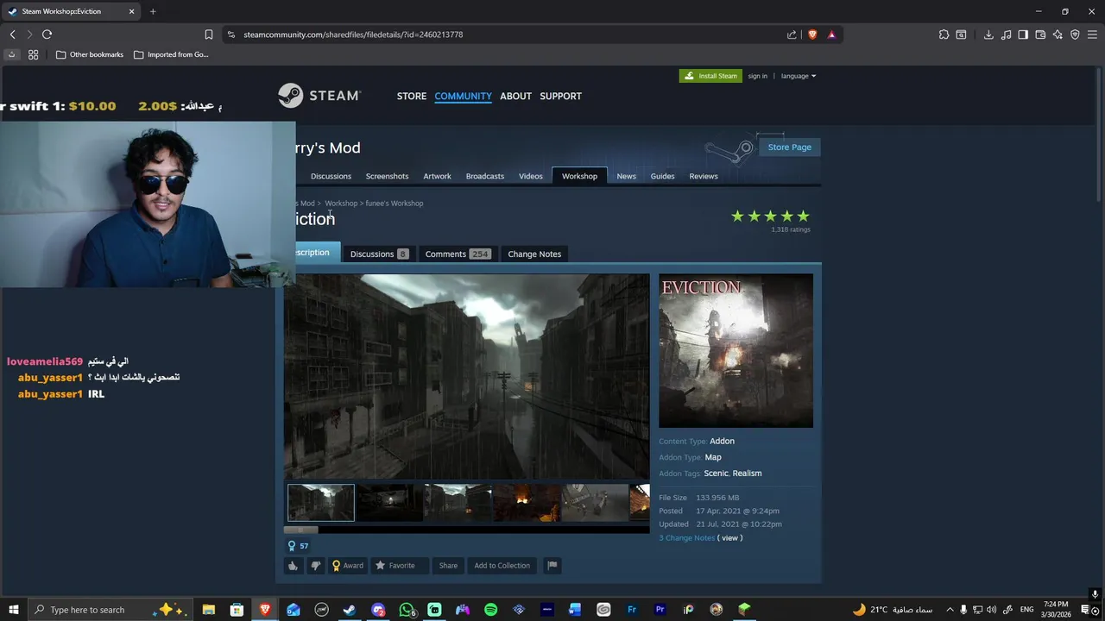Switch to the Guides hub tab
This screenshot has height=621, width=1105.
click(662, 176)
